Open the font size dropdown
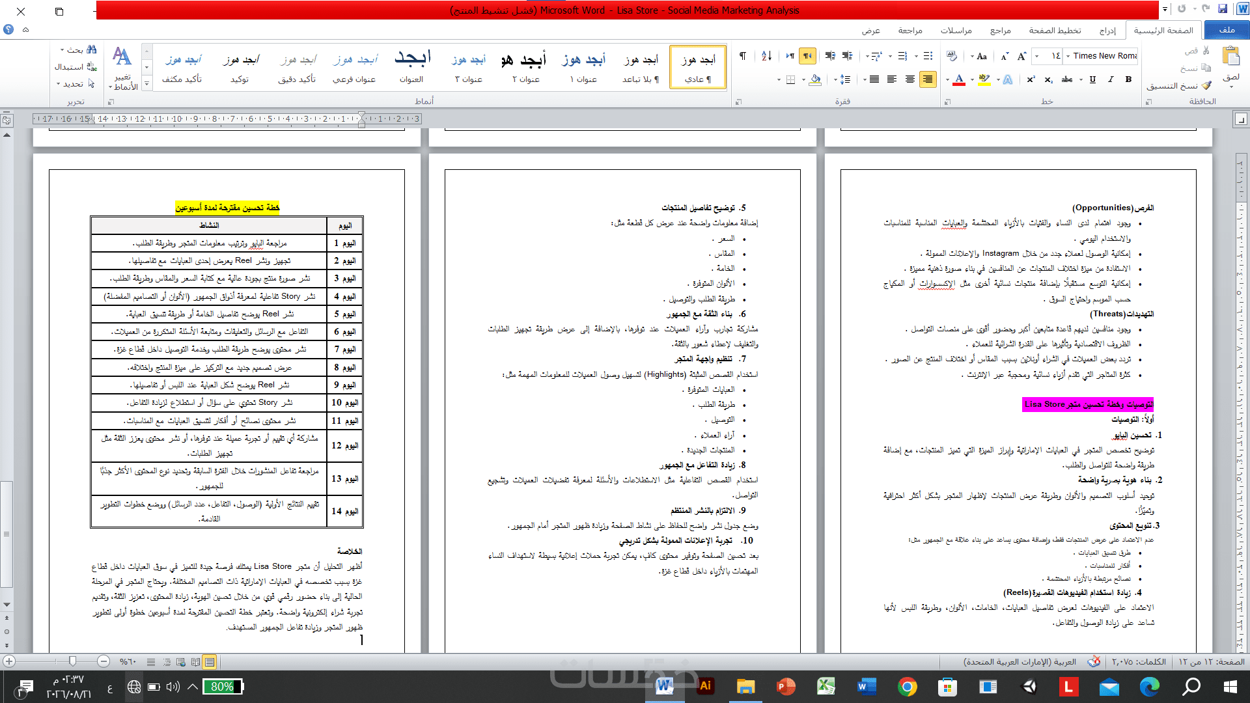Image resolution: width=1250 pixels, height=703 pixels. (1036, 56)
